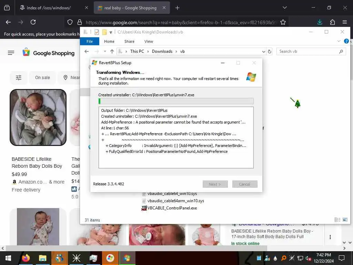The height and width of the screenshot is (265, 353).
Task: Open a new Firefox tab with the plus button
Action: 177,8
